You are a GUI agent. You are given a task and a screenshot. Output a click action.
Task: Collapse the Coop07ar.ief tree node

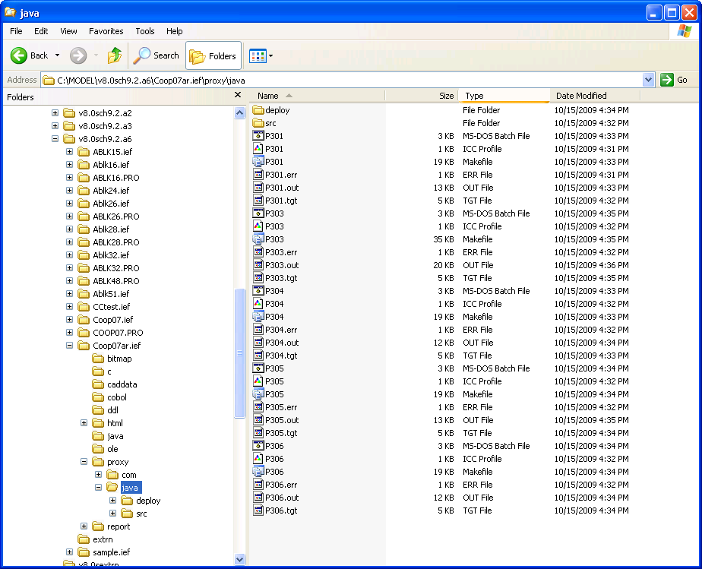(x=70, y=346)
